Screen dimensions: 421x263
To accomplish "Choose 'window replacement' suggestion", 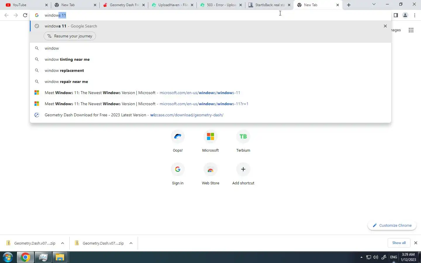I will pos(210,70).
